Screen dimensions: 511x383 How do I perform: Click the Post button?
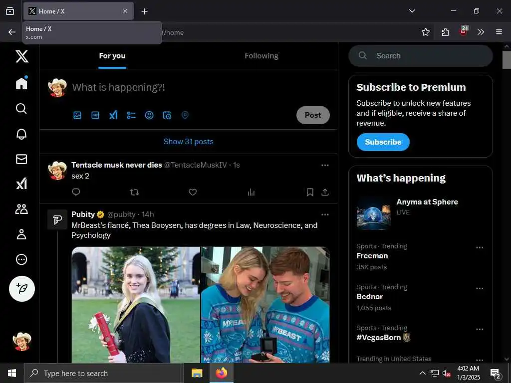pyautogui.click(x=313, y=115)
